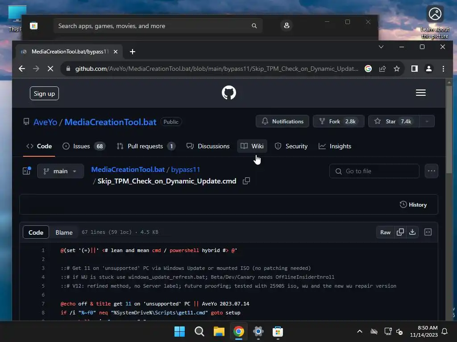457x342 pixels.
Task: Click the Chrome address bar URL
Action: (216, 69)
